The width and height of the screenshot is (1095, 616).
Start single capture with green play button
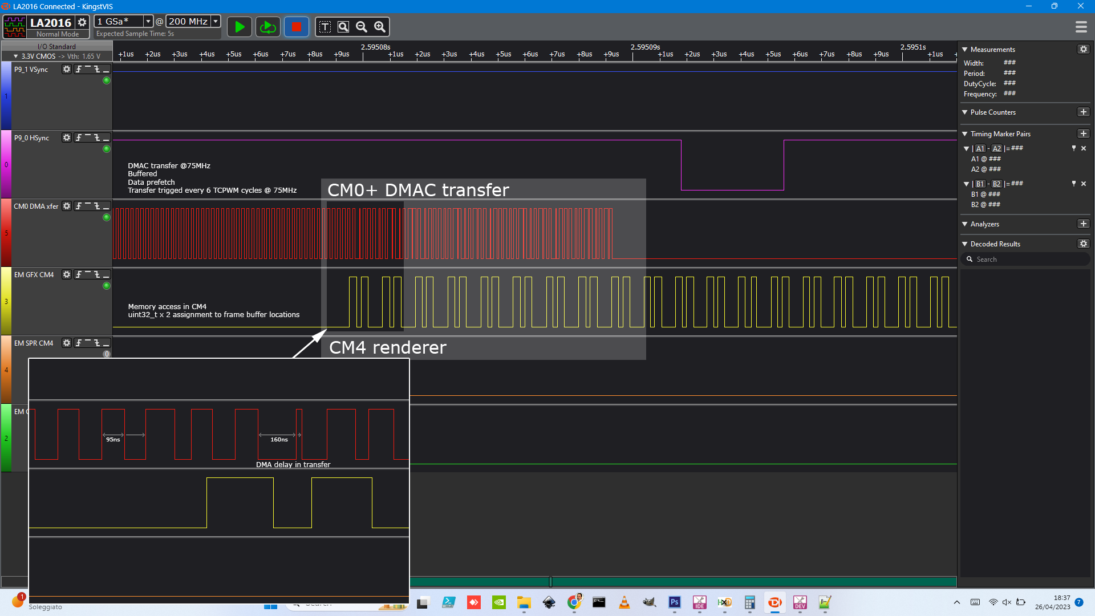point(240,27)
